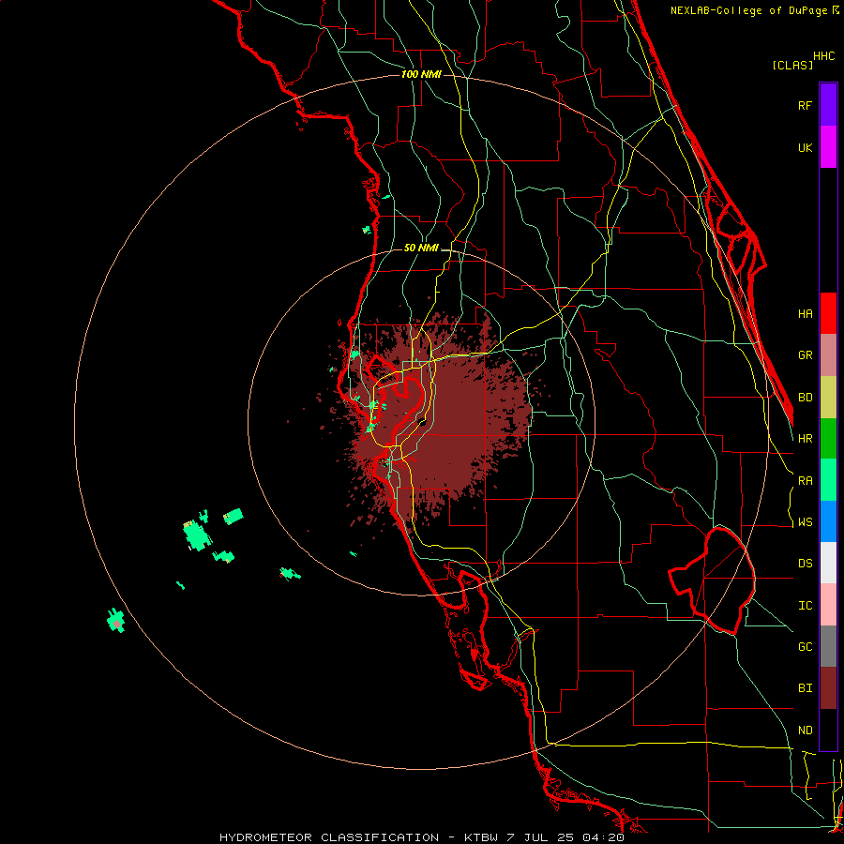Click the outermost green rain cell near the 100 NMI ring

tap(115, 621)
